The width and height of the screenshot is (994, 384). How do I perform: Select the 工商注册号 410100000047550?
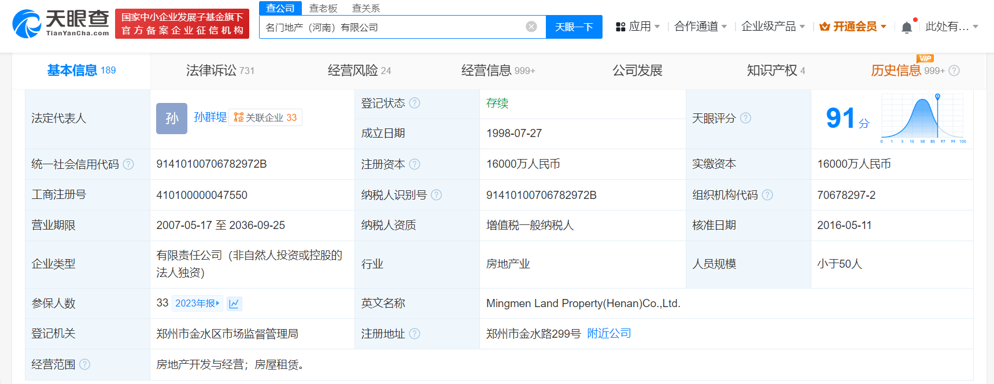click(202, 195)
